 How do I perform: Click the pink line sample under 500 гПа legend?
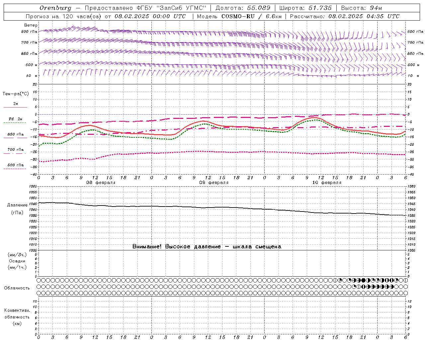click(15, 169)
